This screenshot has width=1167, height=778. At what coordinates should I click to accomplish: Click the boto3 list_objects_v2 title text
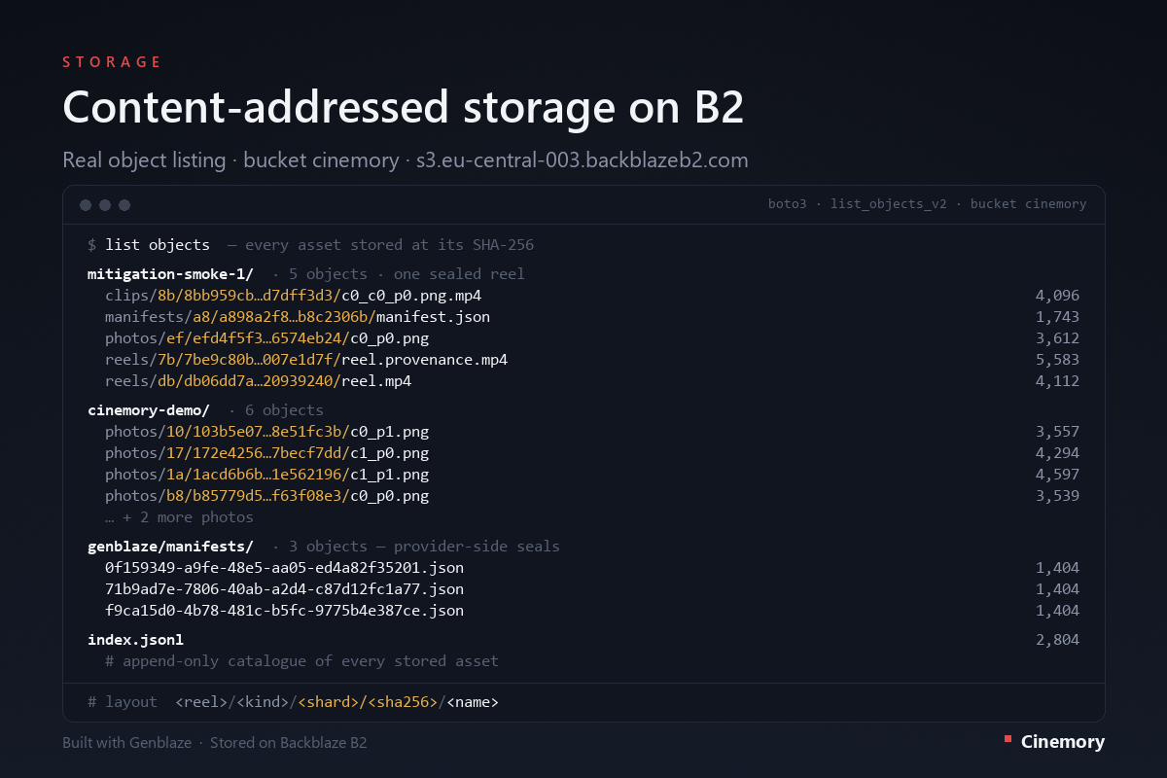(x=927, y=204)
